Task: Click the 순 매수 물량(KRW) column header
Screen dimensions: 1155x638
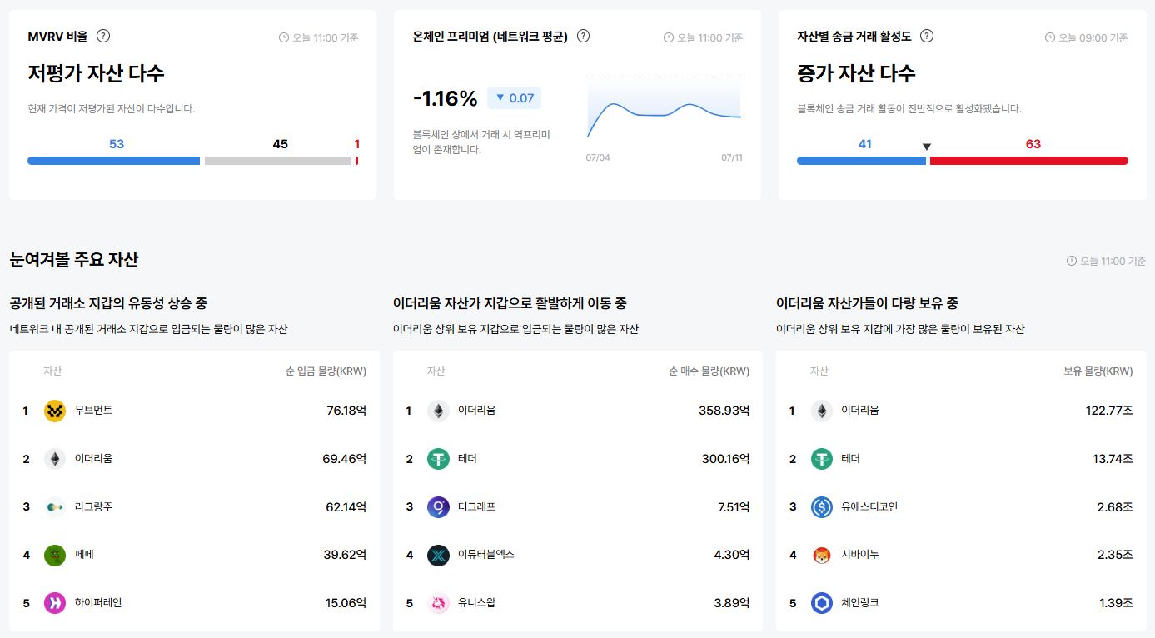Action: [x=709, y=371]
